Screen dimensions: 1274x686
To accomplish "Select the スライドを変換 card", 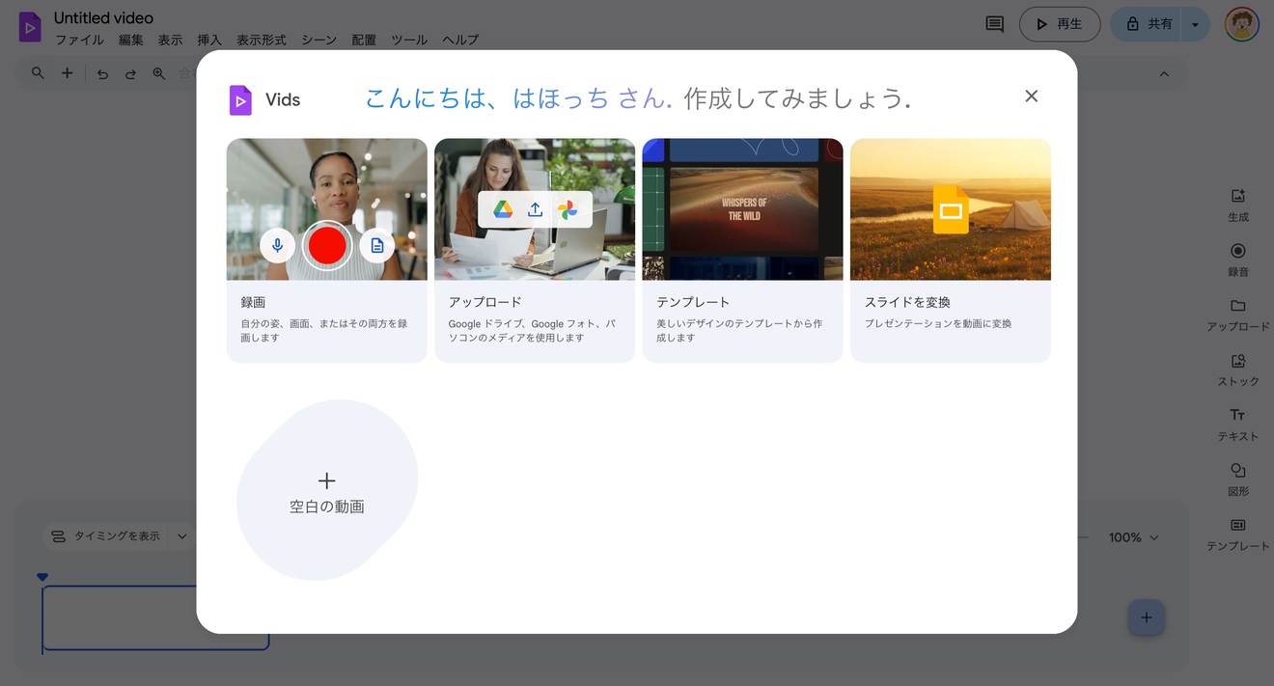I will (951, 251).
